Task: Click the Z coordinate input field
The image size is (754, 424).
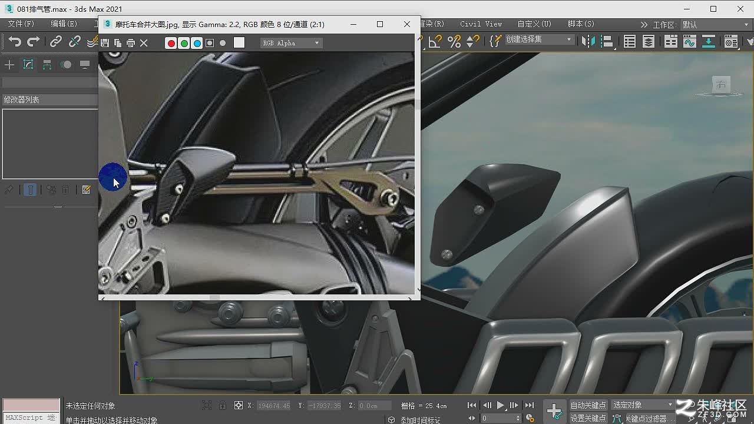Action: point(375,406)
